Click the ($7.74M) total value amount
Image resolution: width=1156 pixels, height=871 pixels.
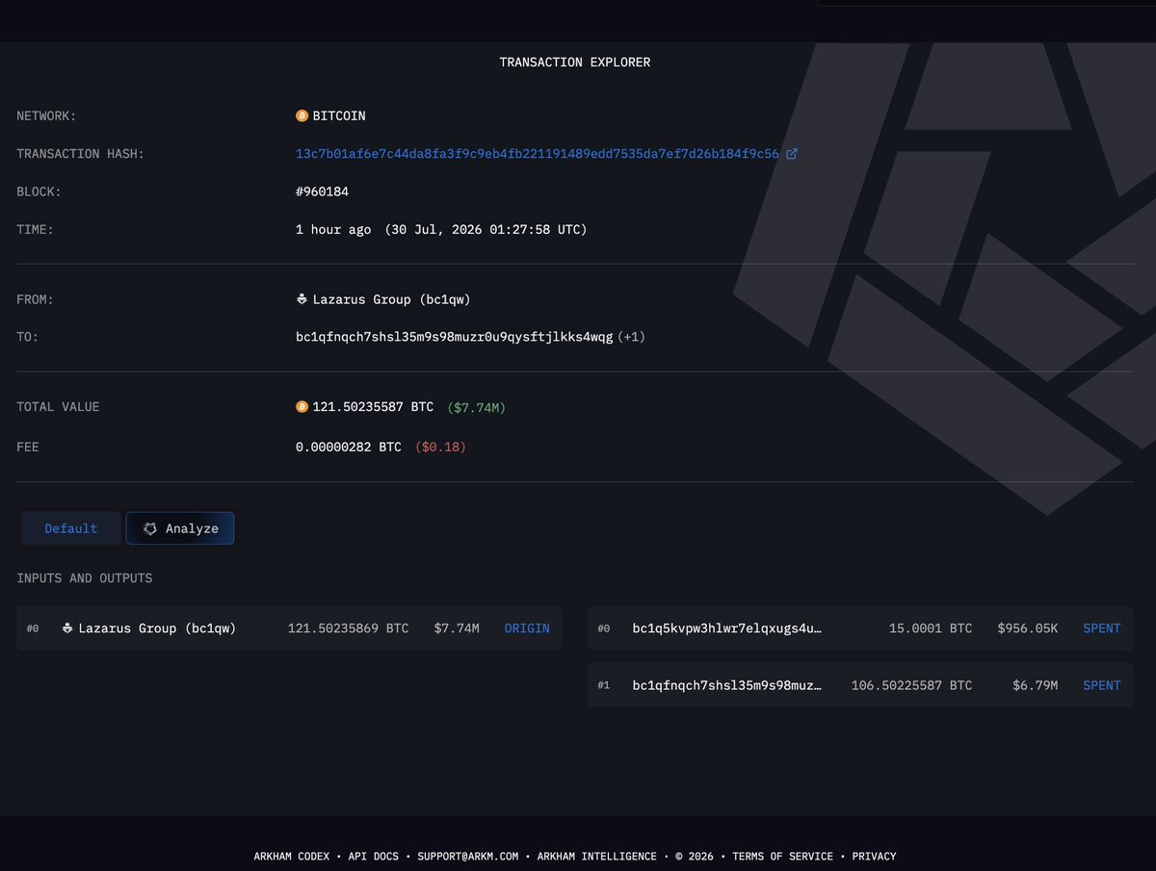[476, 407]
